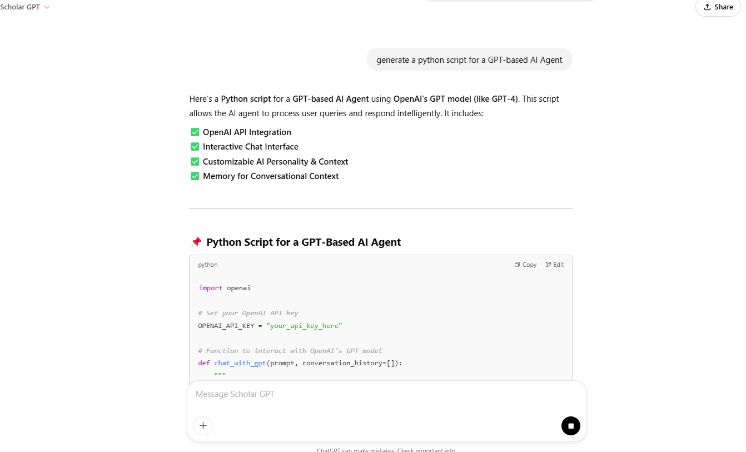Click the 'ChatGPT can make mistakes' disclaimer text
Screen dimensions: 746x452
(386, 450)
